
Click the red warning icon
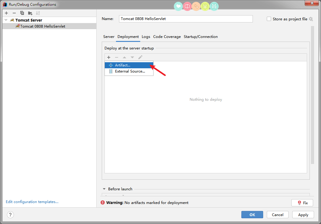(x=103, y=203)
